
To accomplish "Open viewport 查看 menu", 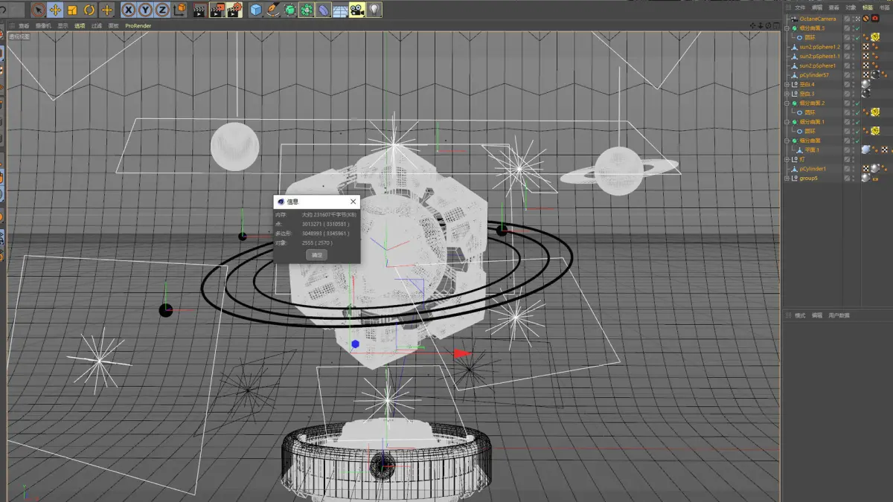I will tap(24, 25).
